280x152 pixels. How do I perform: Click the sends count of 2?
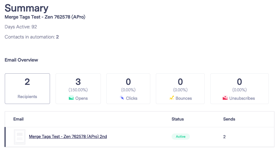click(224, 137)
